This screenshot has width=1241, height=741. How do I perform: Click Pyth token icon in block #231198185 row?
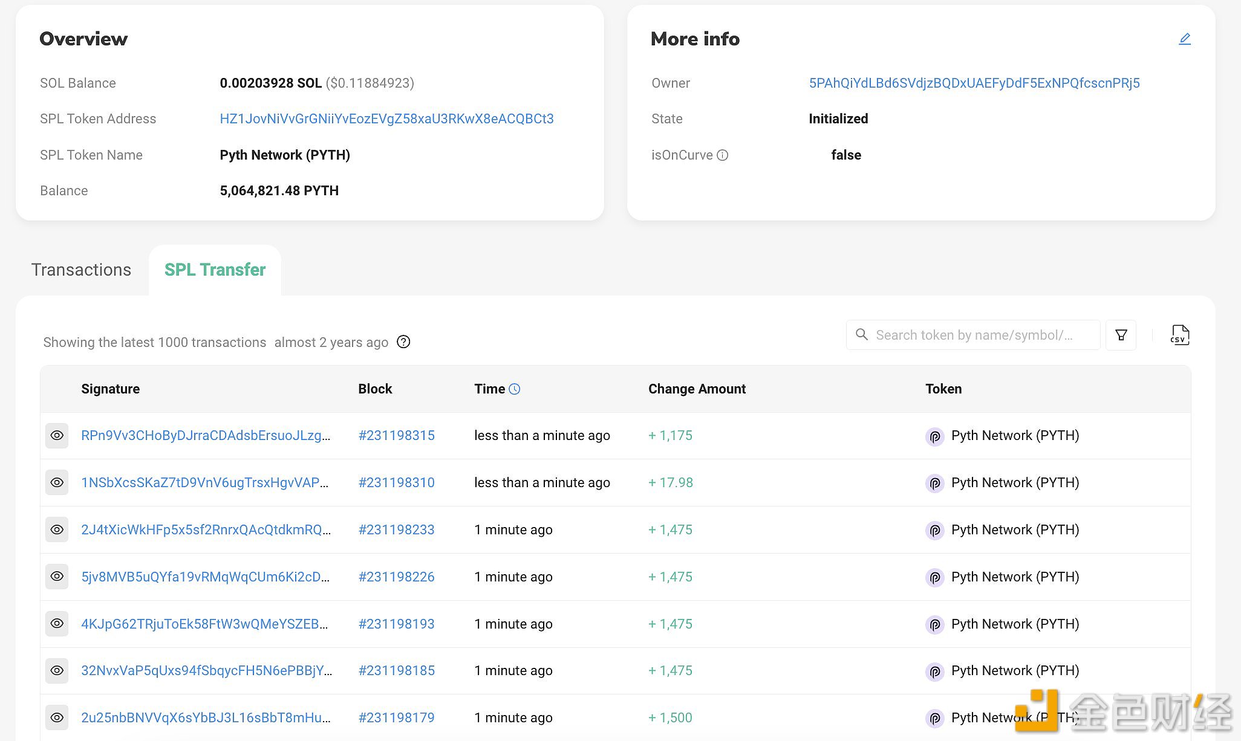click(x=935, y=671)
